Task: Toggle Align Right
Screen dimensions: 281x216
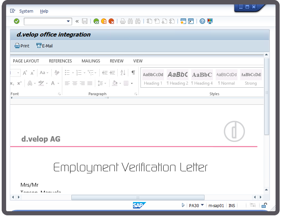Action: (x=82, y=83)
